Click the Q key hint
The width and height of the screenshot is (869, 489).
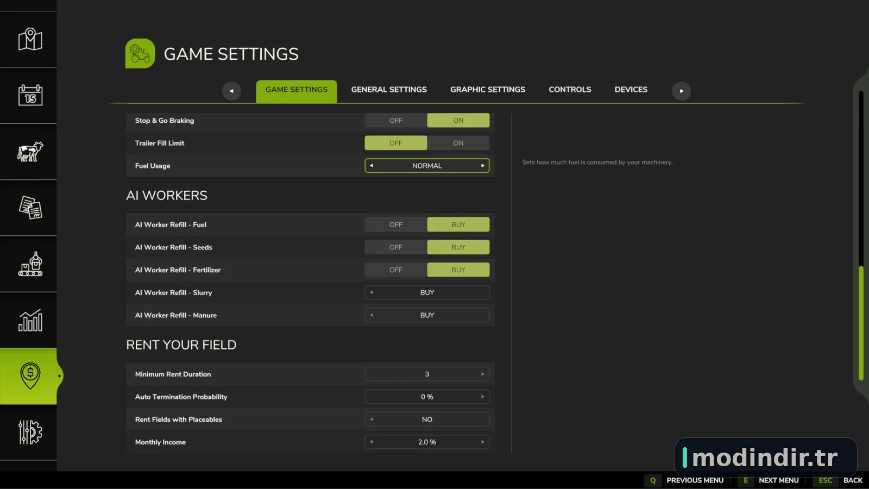pyautogui.click(x=653, y=480)
